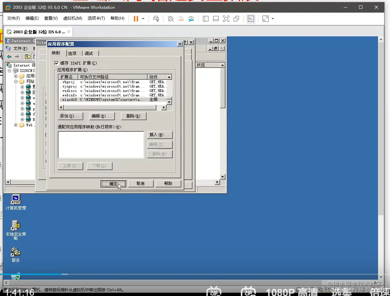This screenshot has height=296, width=390.
Task: Toggle the thumbnail bar icon in VMware toolbar
Action: click(x=216, y=19)
